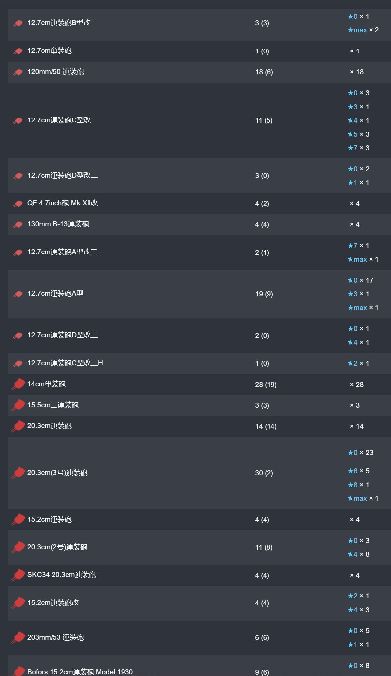Click the 120mm/50 連装砲 small gun icon
The image size is (391, 676).
pos(18,72)
